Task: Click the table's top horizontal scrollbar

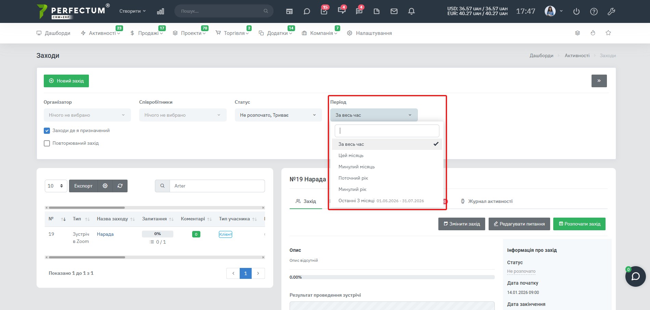Action: (x=155, y=208)
